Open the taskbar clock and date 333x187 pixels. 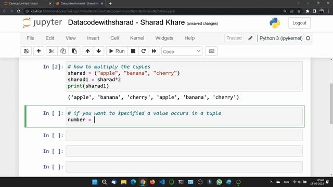pyautogui.click(x=317, y=182)
